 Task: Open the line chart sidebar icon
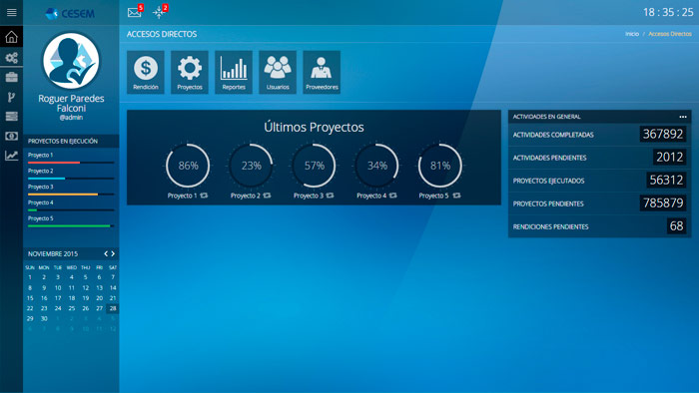pyautogui.click(x=12, y=156)
